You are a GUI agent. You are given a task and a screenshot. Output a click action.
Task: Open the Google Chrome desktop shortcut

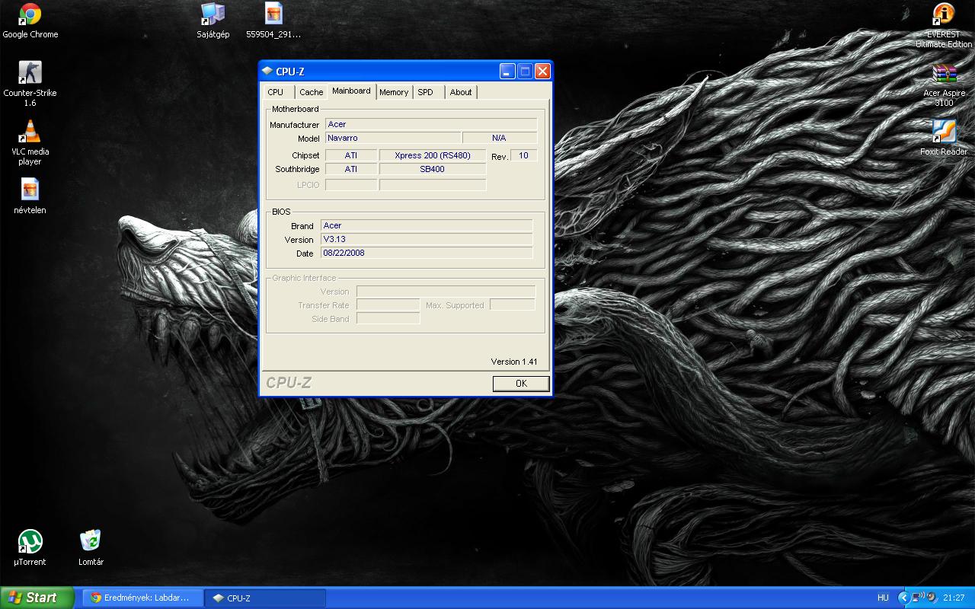(30, 20)
